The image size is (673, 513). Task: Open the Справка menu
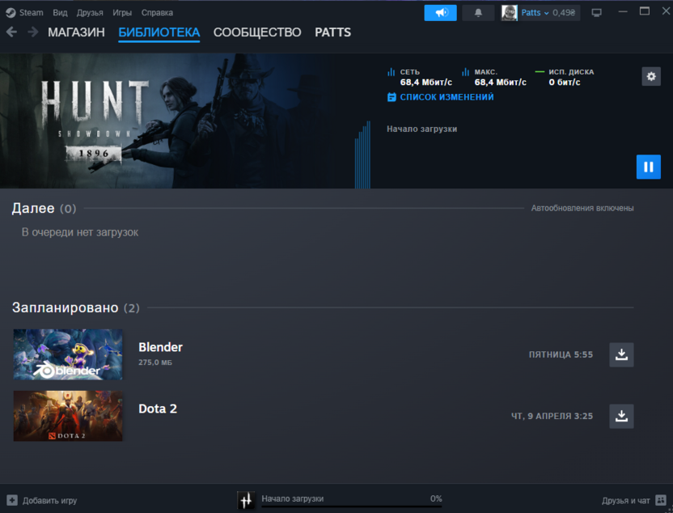[x=157, y=13]
